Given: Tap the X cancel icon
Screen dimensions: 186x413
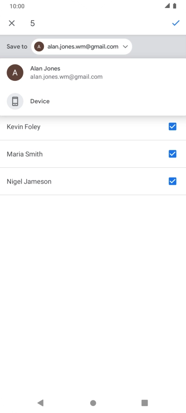Looking at the screenshot, I should [x=12, y=23].
